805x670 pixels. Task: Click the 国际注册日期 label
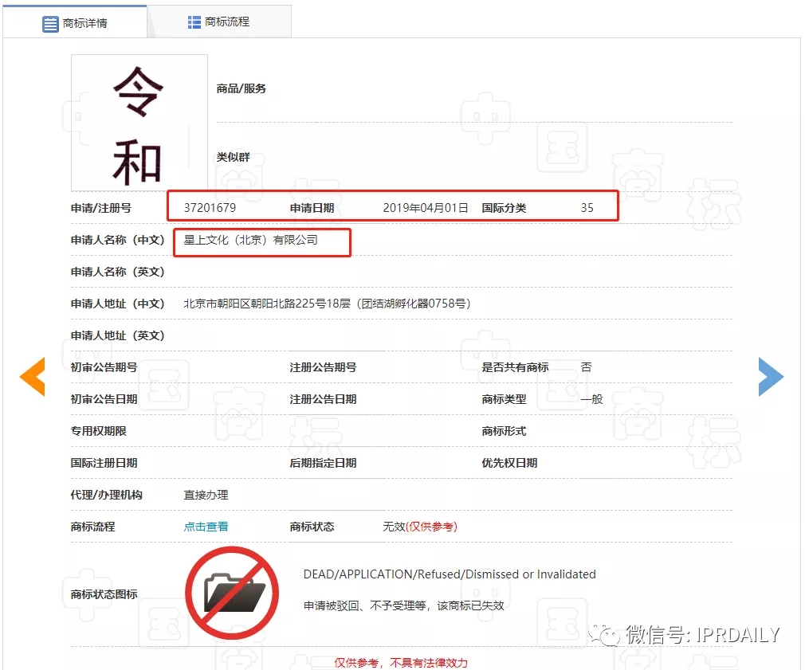click(104, 463)
